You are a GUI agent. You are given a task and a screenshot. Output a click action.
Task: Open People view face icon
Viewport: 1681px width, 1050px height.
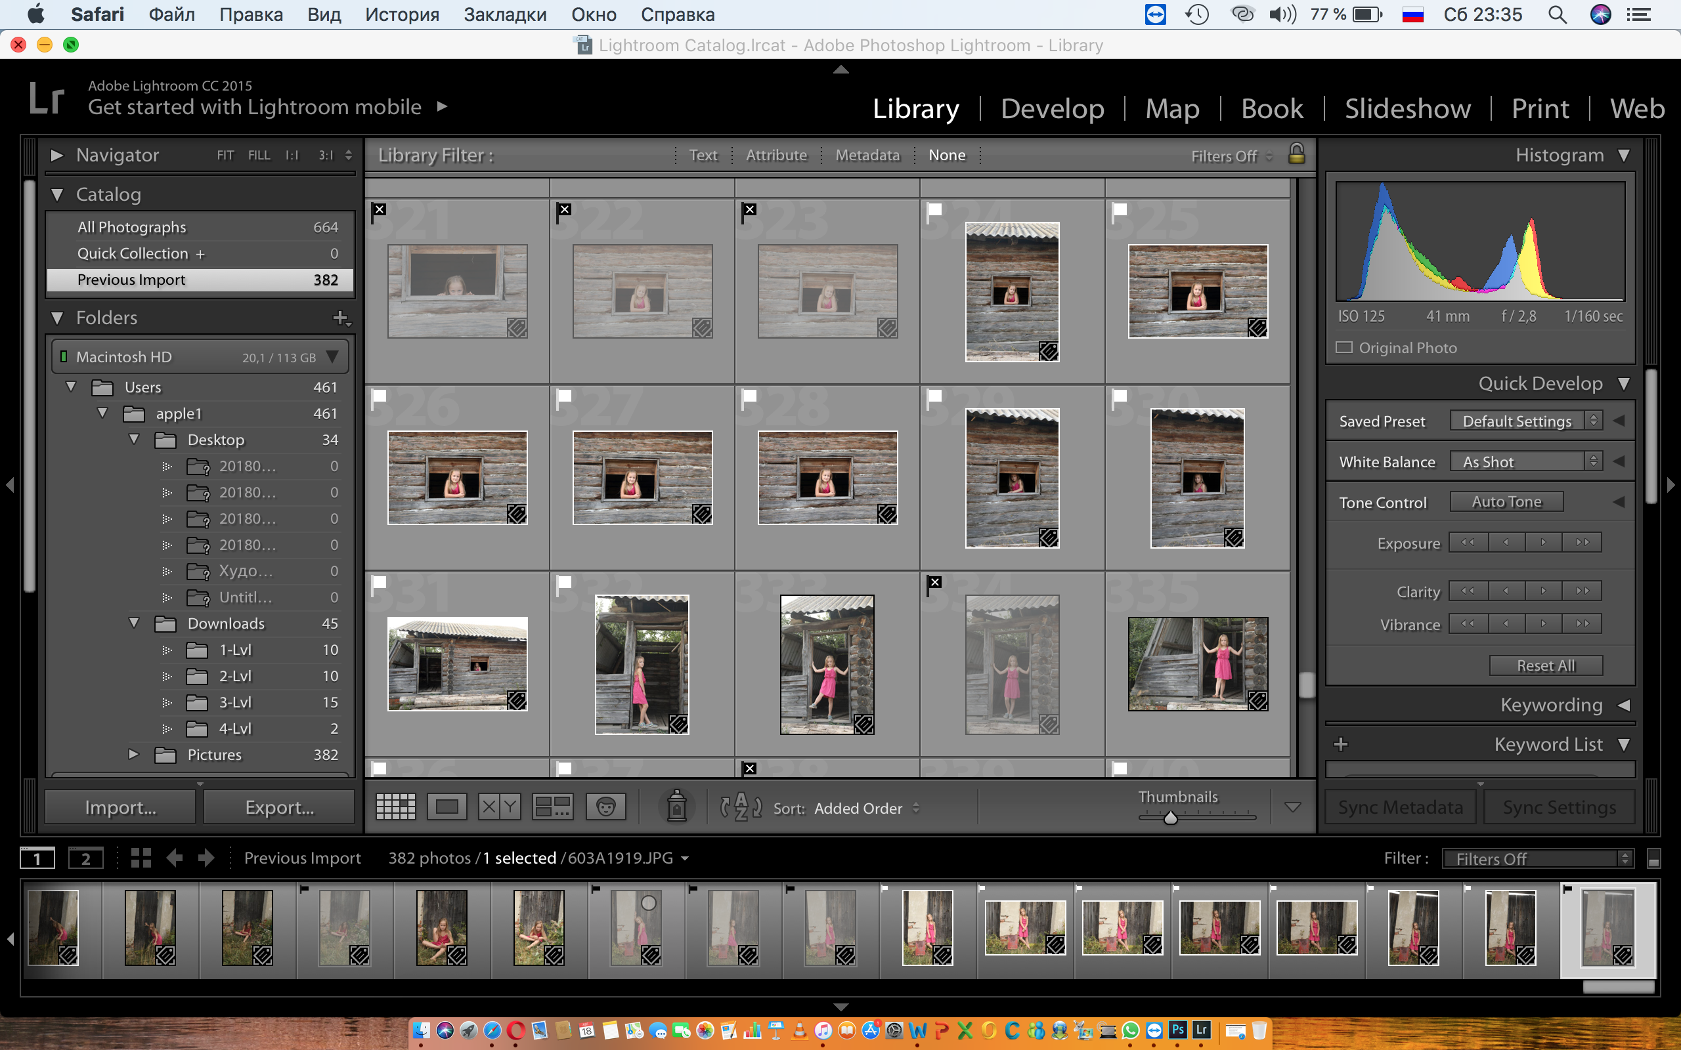(x=605, y=807)
